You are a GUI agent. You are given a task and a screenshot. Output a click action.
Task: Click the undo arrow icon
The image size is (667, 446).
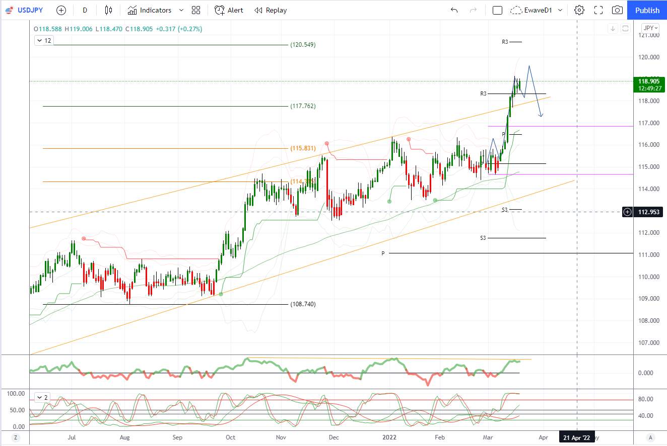coord(454,10)
